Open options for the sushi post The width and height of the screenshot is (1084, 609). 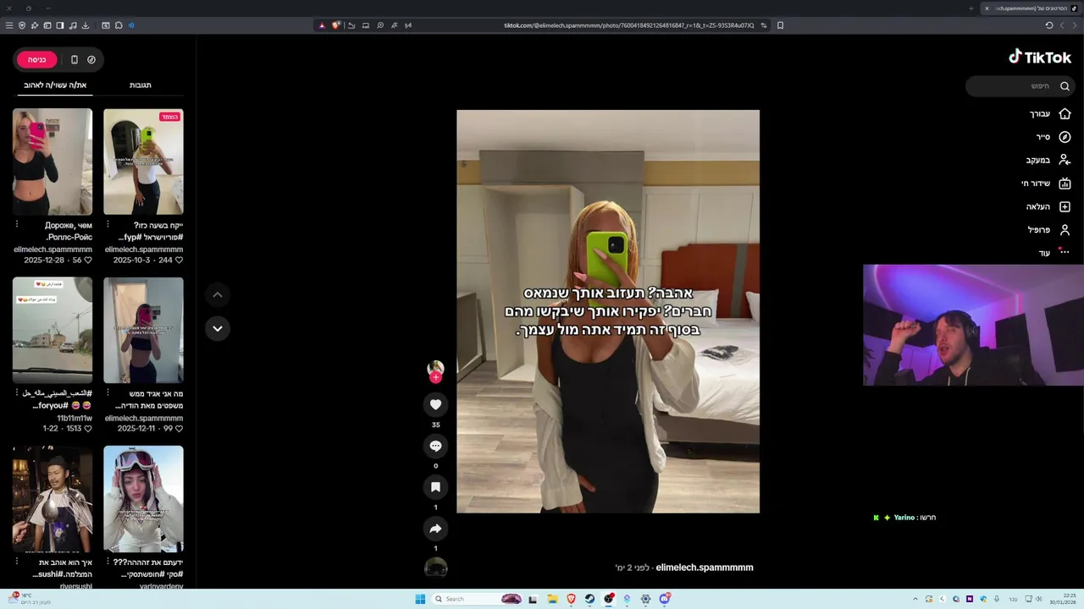pos(17,562)
